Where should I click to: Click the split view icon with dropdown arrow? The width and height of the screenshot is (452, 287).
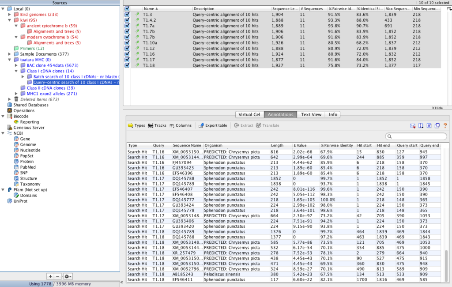point(420,126)
